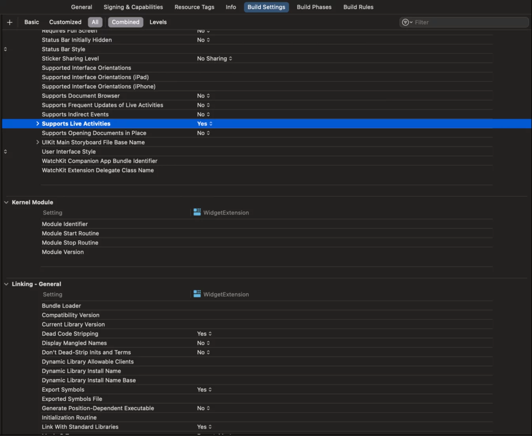Switch to Combined view
Viewport: 532px width, 436px height.
(x=125, y=22)
